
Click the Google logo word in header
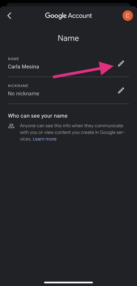pyautogui.click(x=56, y=16)
